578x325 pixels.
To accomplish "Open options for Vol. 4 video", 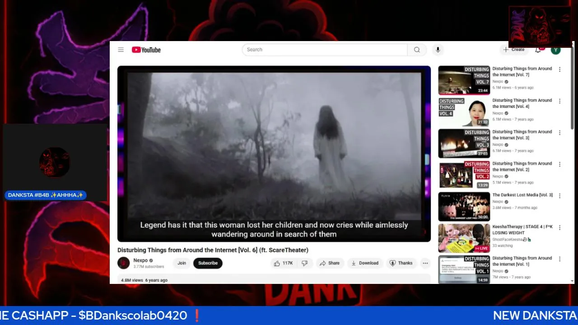I will (559, 101).
